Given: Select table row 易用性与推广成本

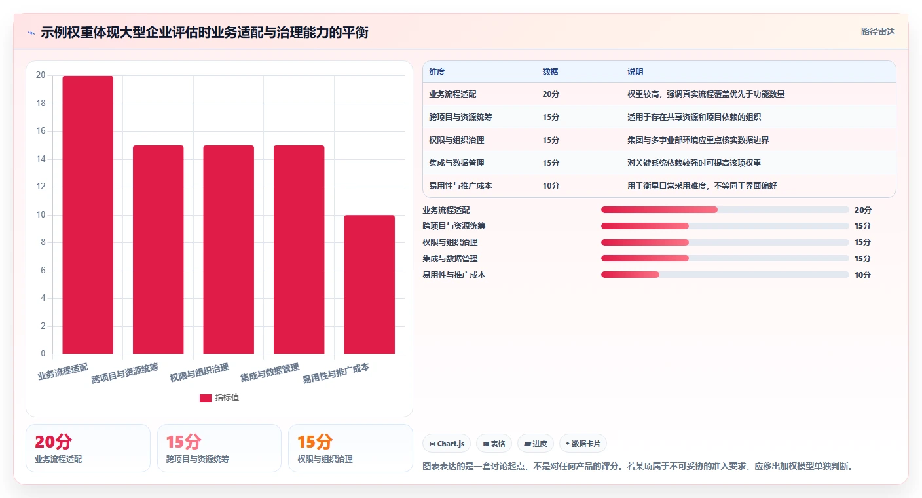Looking at the screenshot, I should click(x=659, y=185).
